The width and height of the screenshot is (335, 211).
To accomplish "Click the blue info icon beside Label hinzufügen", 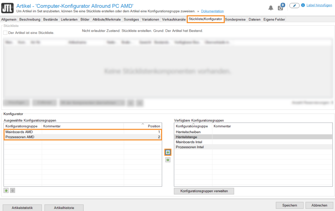I will pyautogui.click(x=303, y=5).
